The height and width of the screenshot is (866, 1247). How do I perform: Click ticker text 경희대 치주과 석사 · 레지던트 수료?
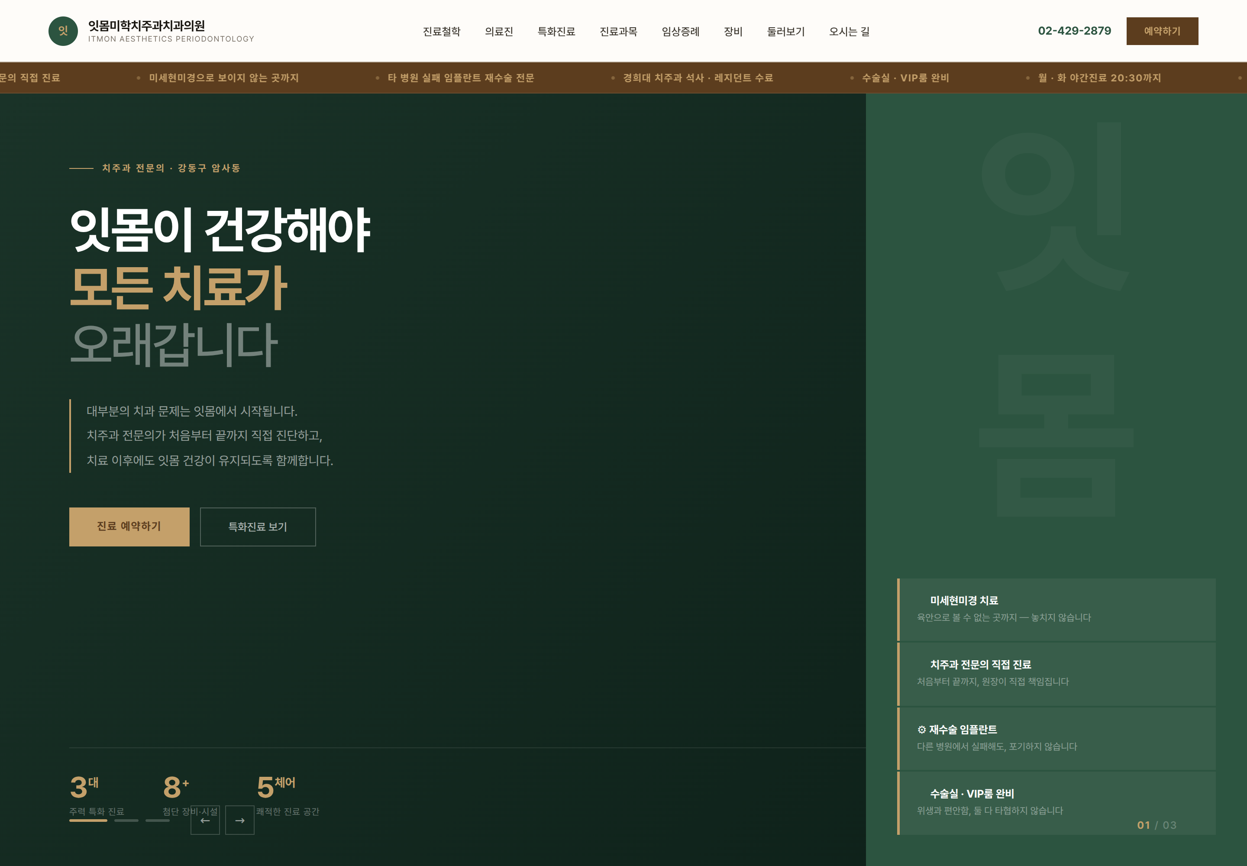[698, 78]
